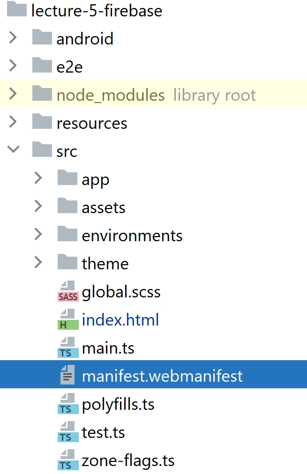Click the HTML file icon beside index.html
The width and height of the screenshot is (307, 474).
click(67, 319)
